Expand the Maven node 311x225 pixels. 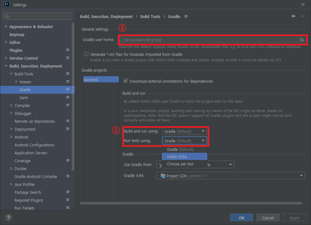pos(16,82)
